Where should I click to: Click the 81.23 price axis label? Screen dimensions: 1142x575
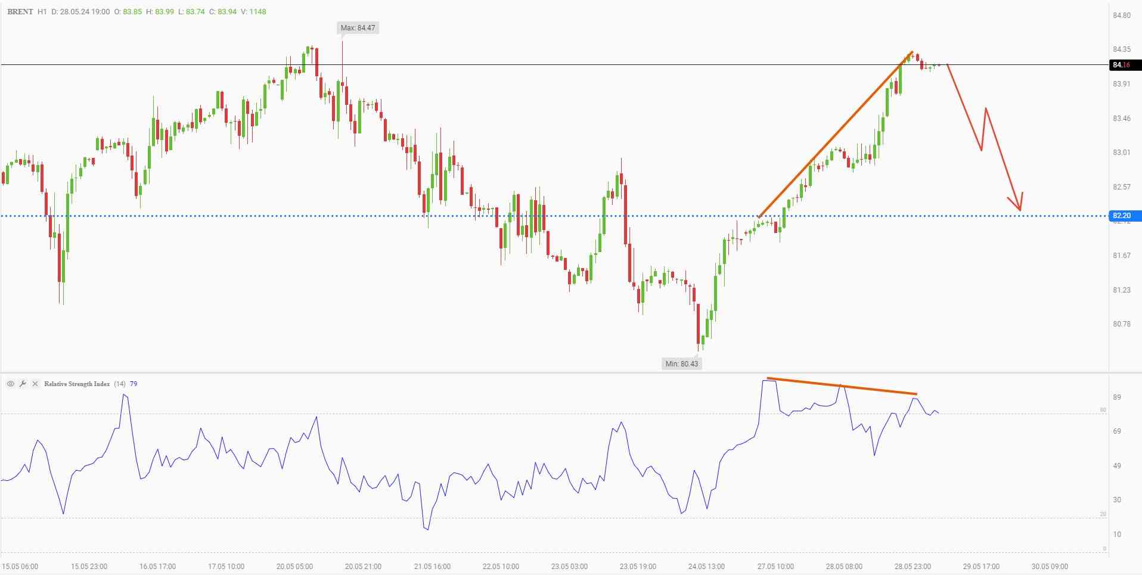point(1121,290)
